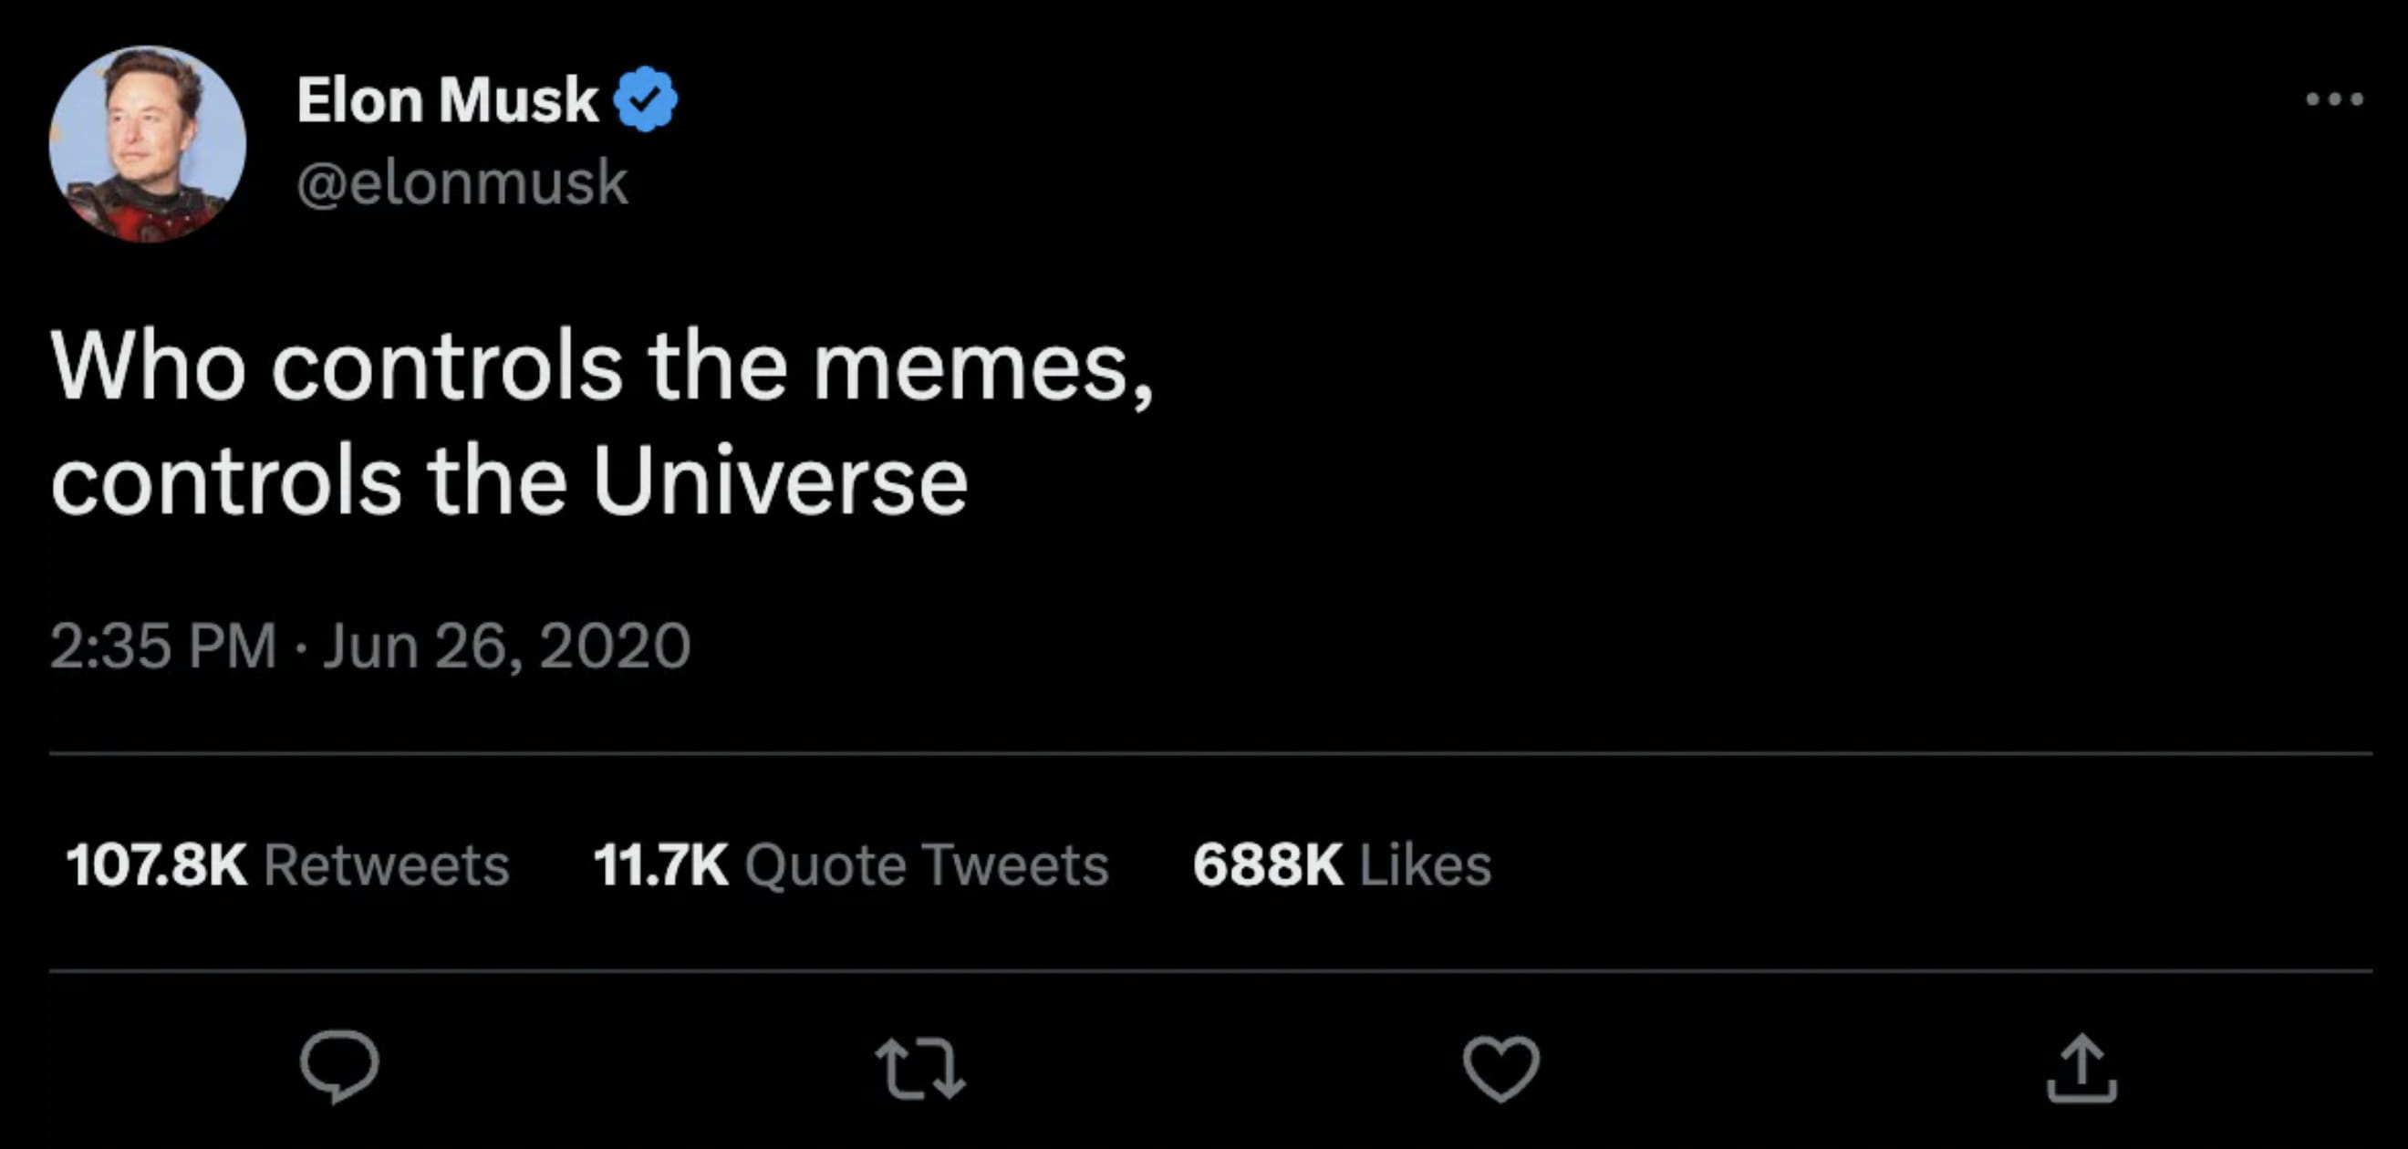Open the share upload icon

coord(2081,1068)
